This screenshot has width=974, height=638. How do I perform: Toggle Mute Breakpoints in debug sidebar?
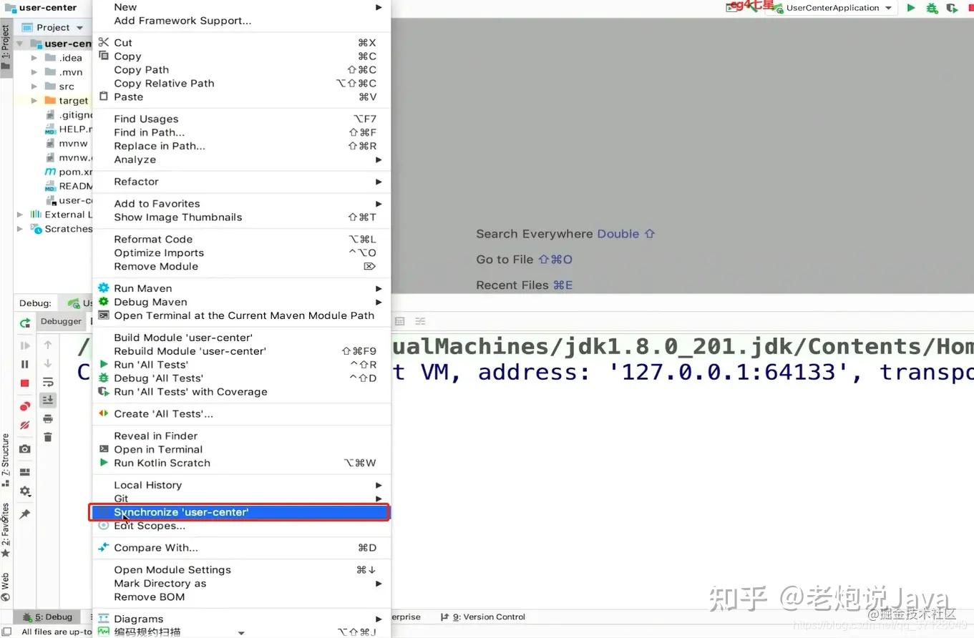click(25, 426)
